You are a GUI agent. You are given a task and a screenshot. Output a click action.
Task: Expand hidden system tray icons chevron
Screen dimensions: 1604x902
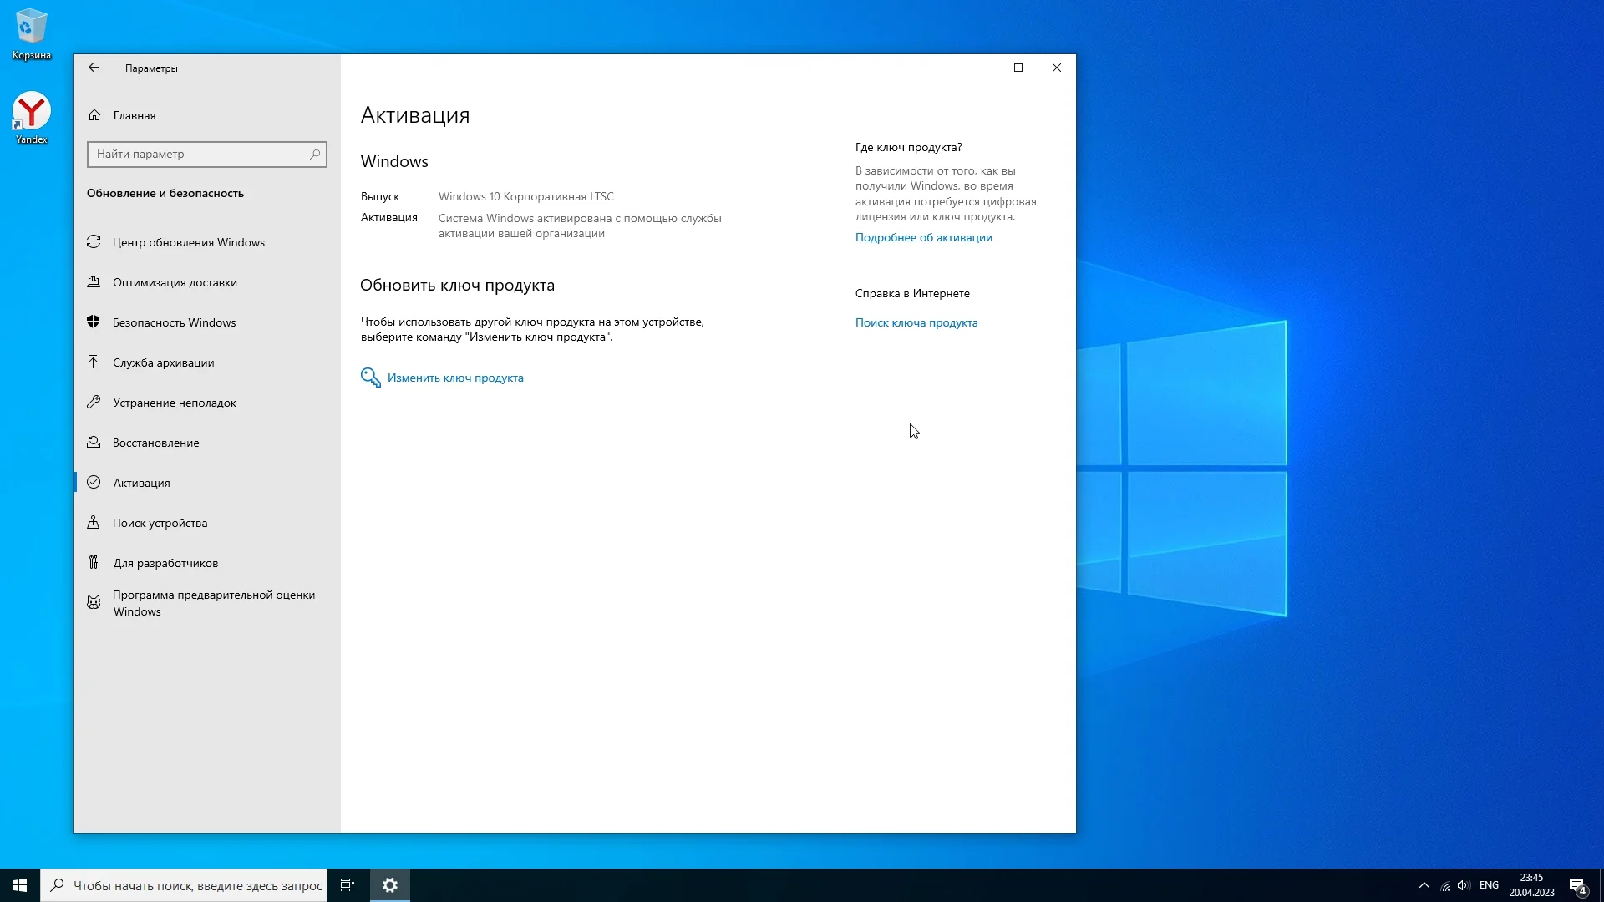tap(1424, 885)
